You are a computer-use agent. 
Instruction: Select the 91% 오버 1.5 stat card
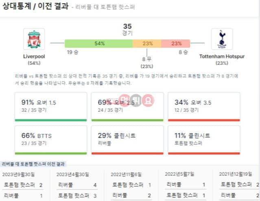tap(51, 107)
